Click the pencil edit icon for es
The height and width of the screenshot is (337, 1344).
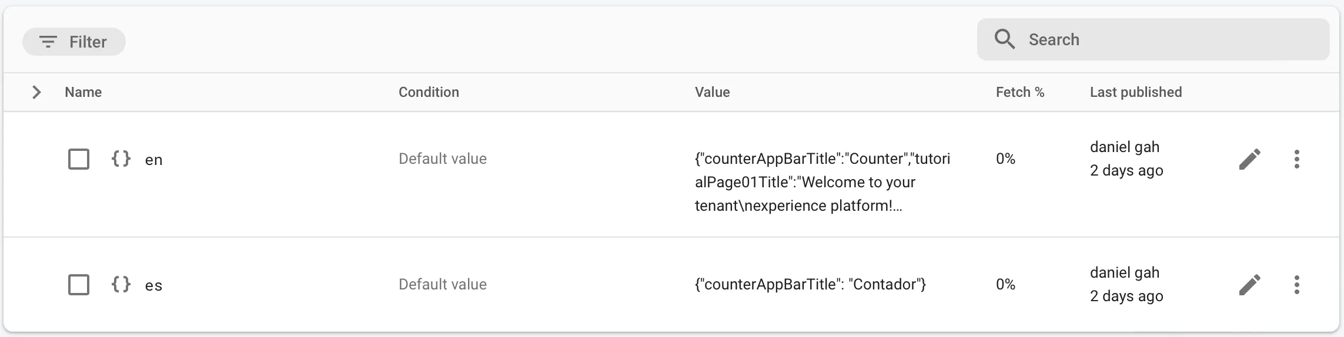tap(1249, 285)
